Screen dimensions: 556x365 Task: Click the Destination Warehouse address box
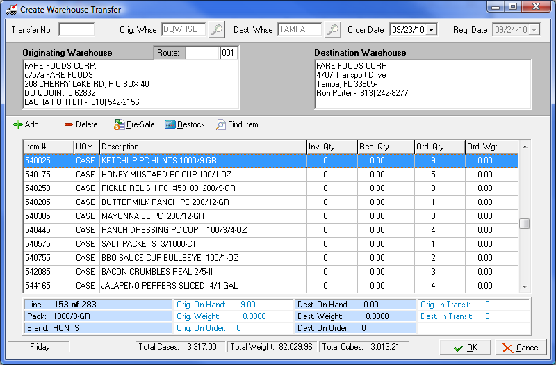[x=423, y=85]
